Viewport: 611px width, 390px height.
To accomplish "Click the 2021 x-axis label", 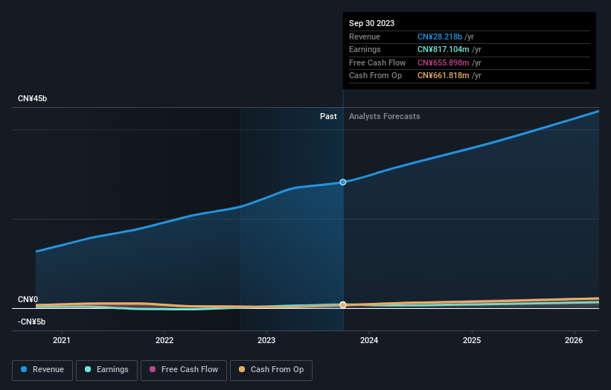I will coord(62,340).
